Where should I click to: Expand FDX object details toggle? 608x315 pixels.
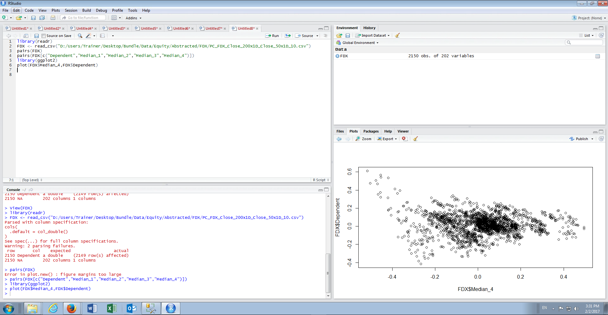click(x=337, y=56)
